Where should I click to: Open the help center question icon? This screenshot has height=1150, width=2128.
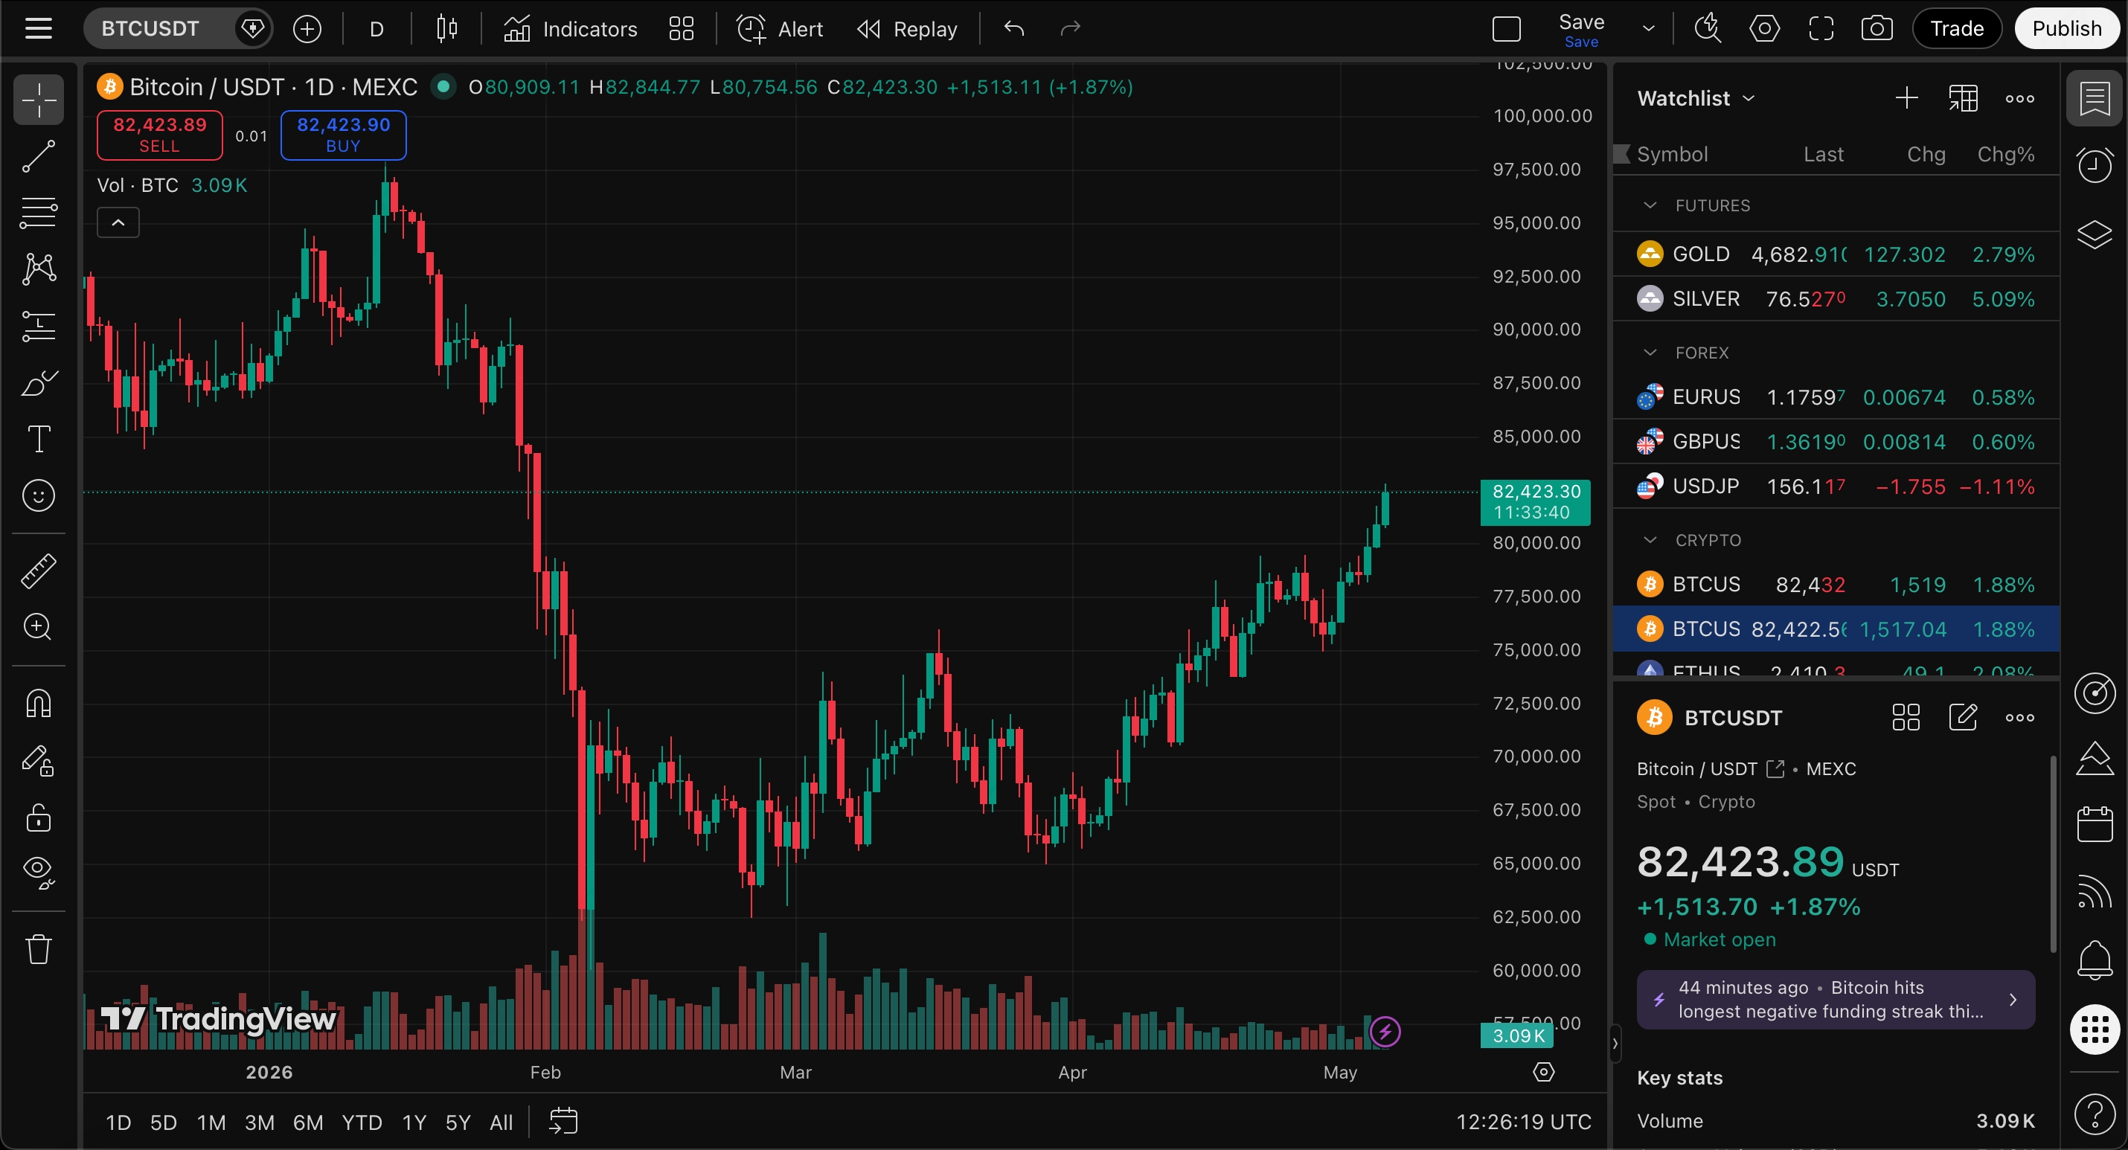click(2094, 1114)
